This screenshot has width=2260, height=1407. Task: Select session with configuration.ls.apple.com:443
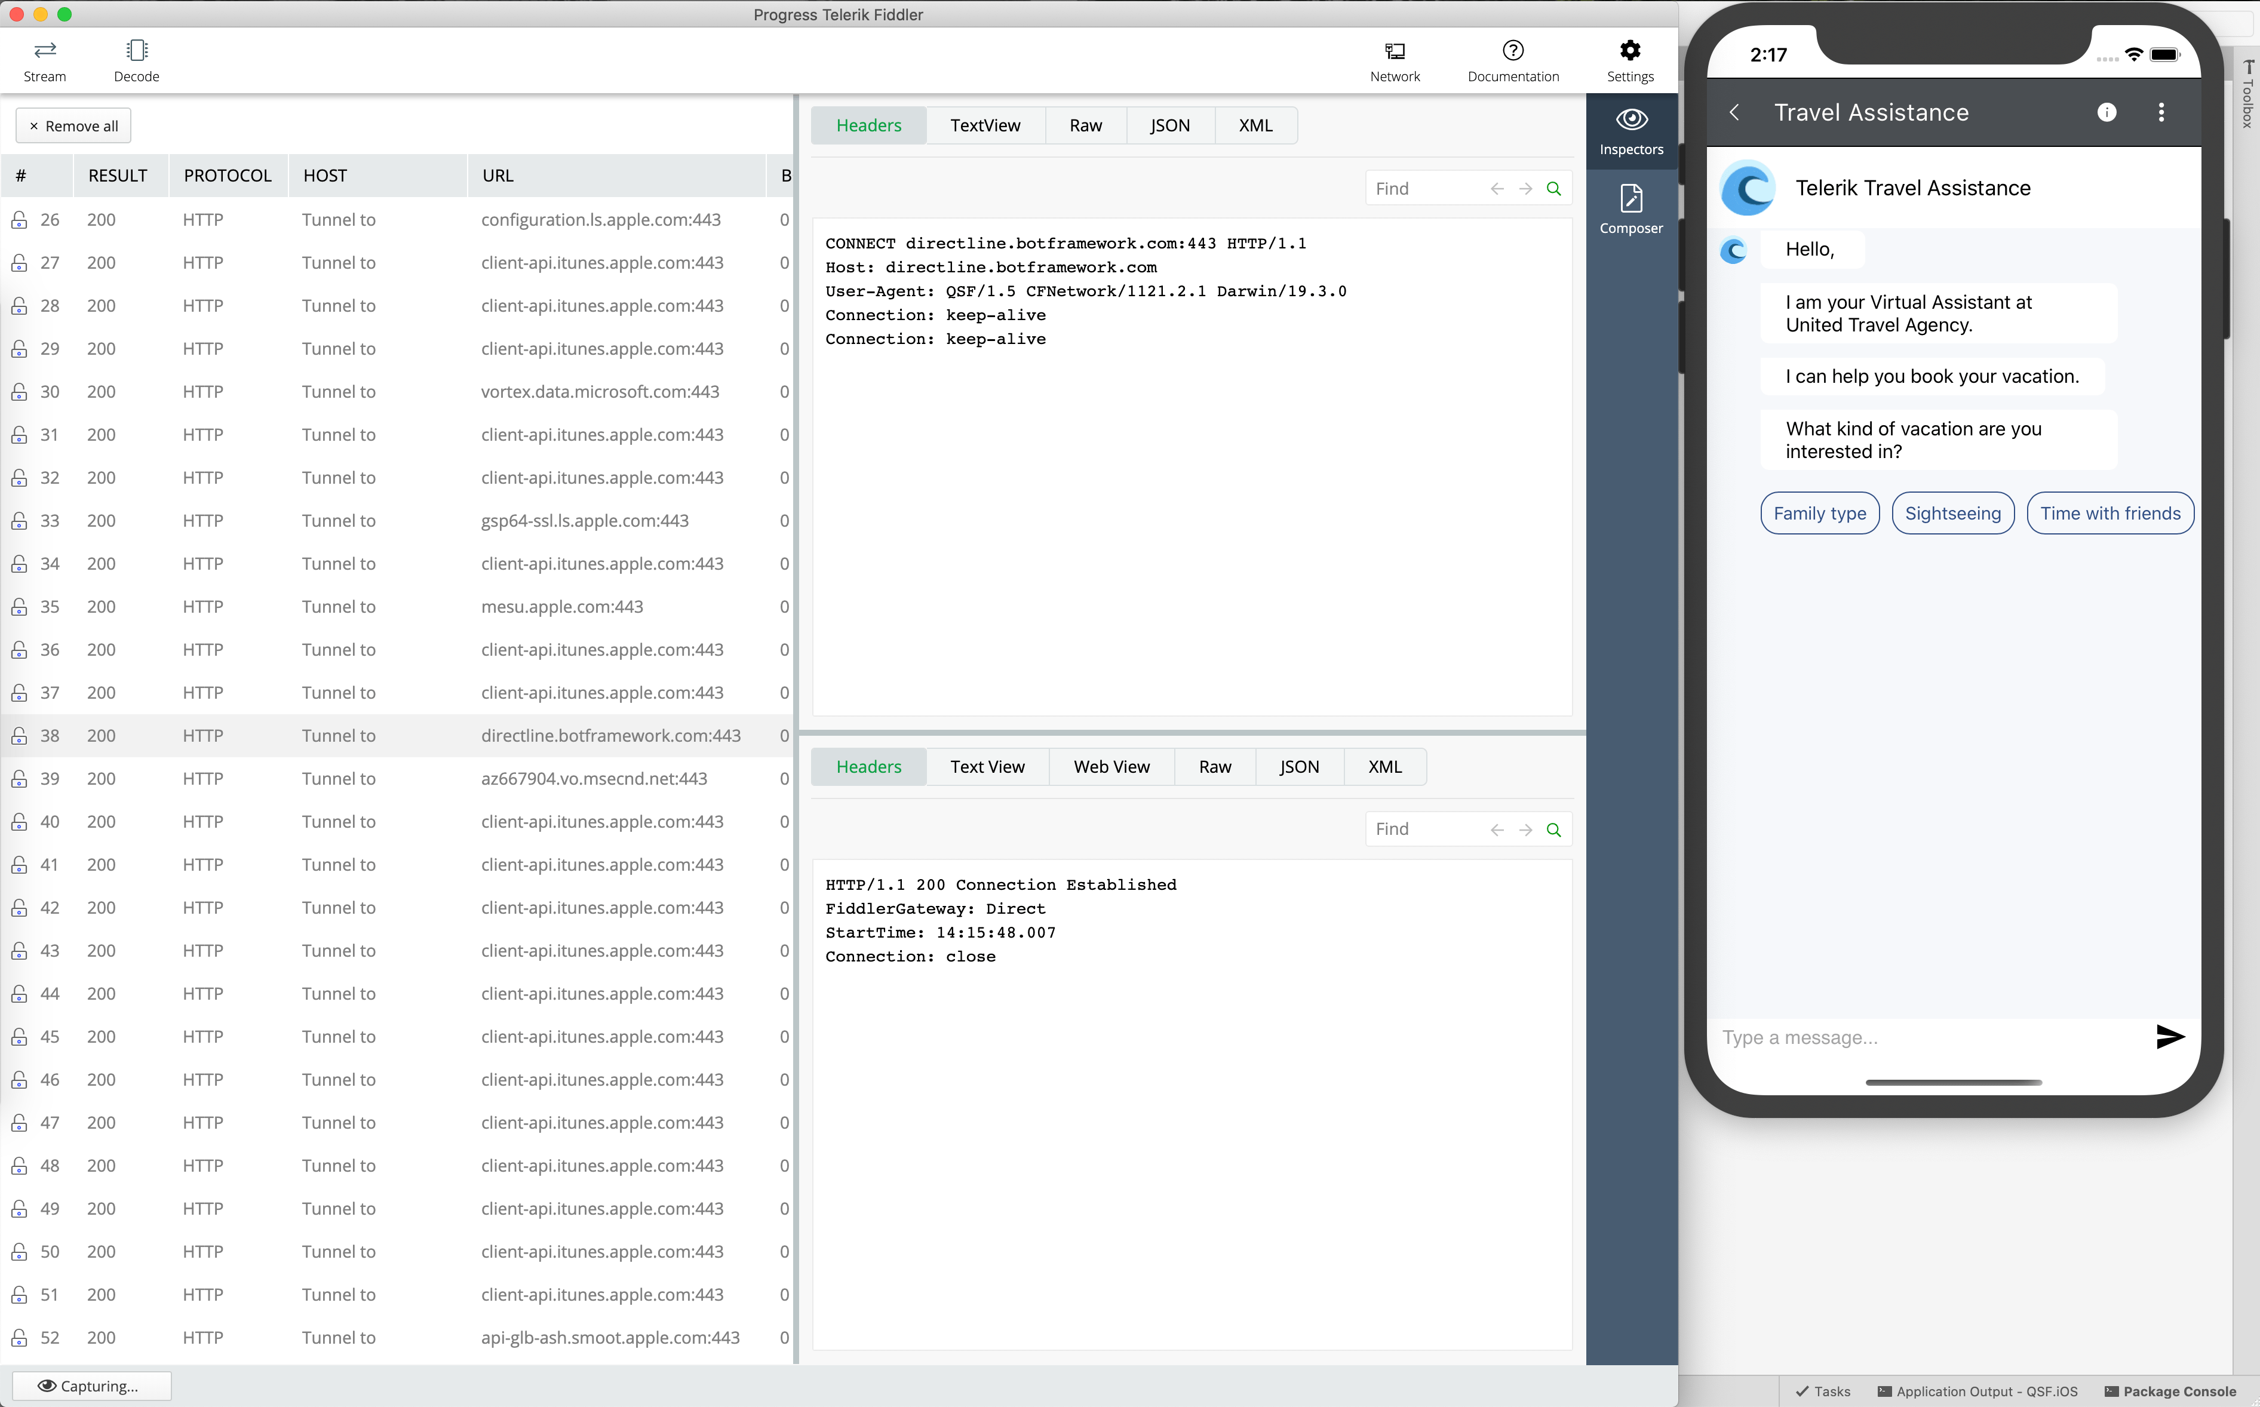397,220
